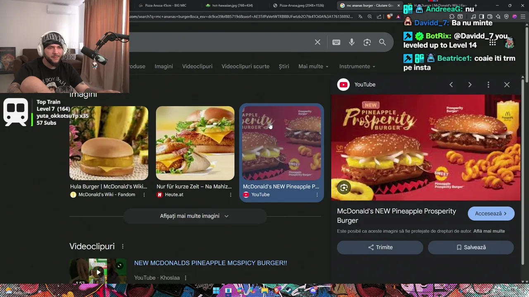Open Windows Start menu on taskbar
The image size is (529, 297).
coord(216,290)
